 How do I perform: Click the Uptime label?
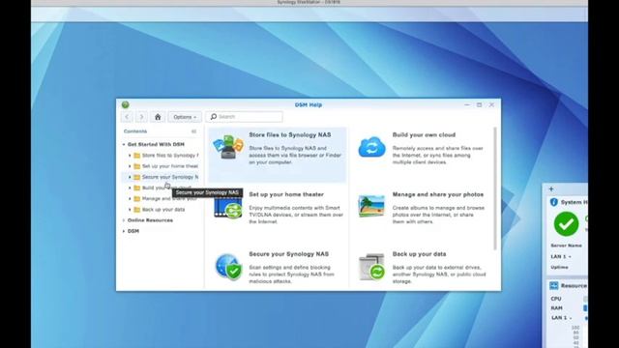[559, 267]
